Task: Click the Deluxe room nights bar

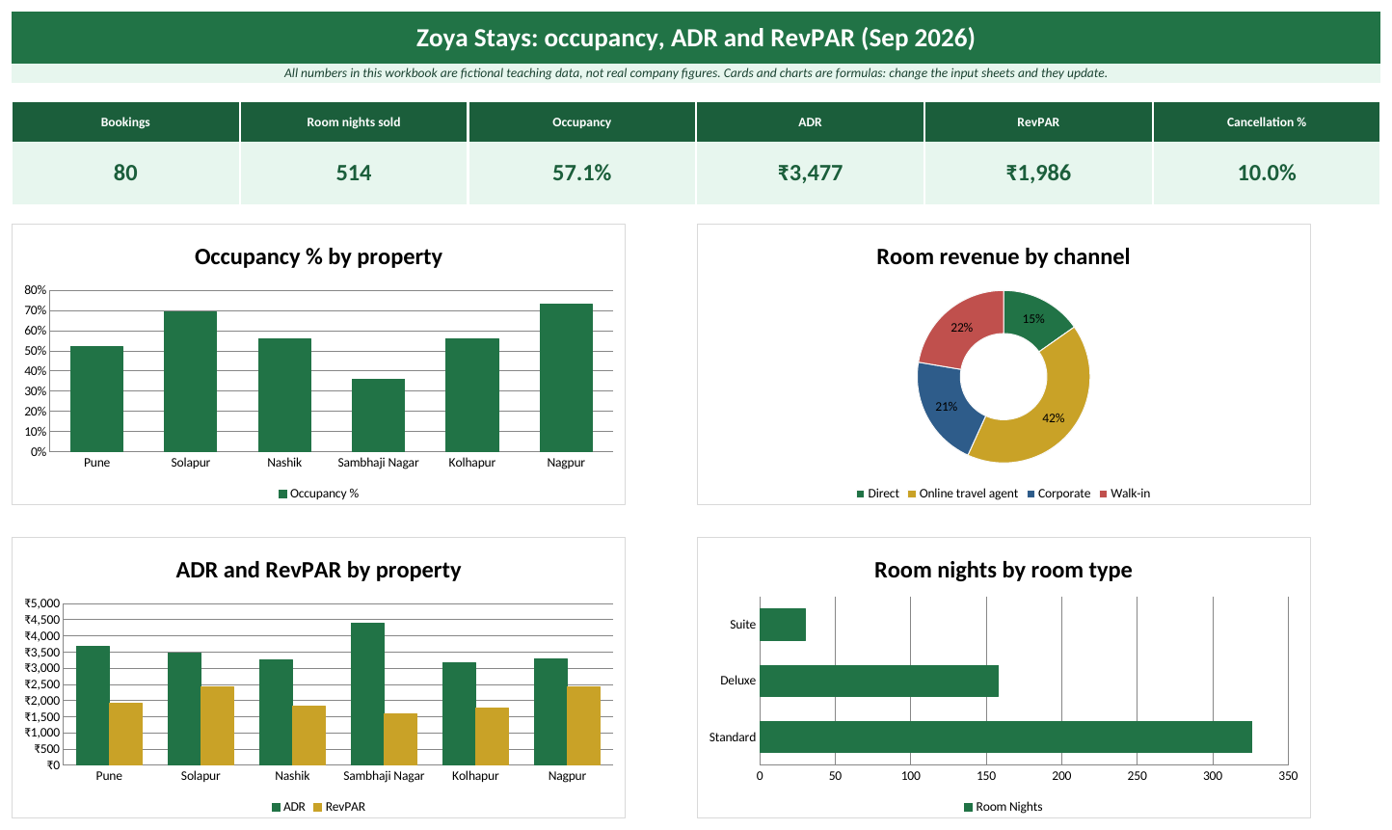Action: 879,681
